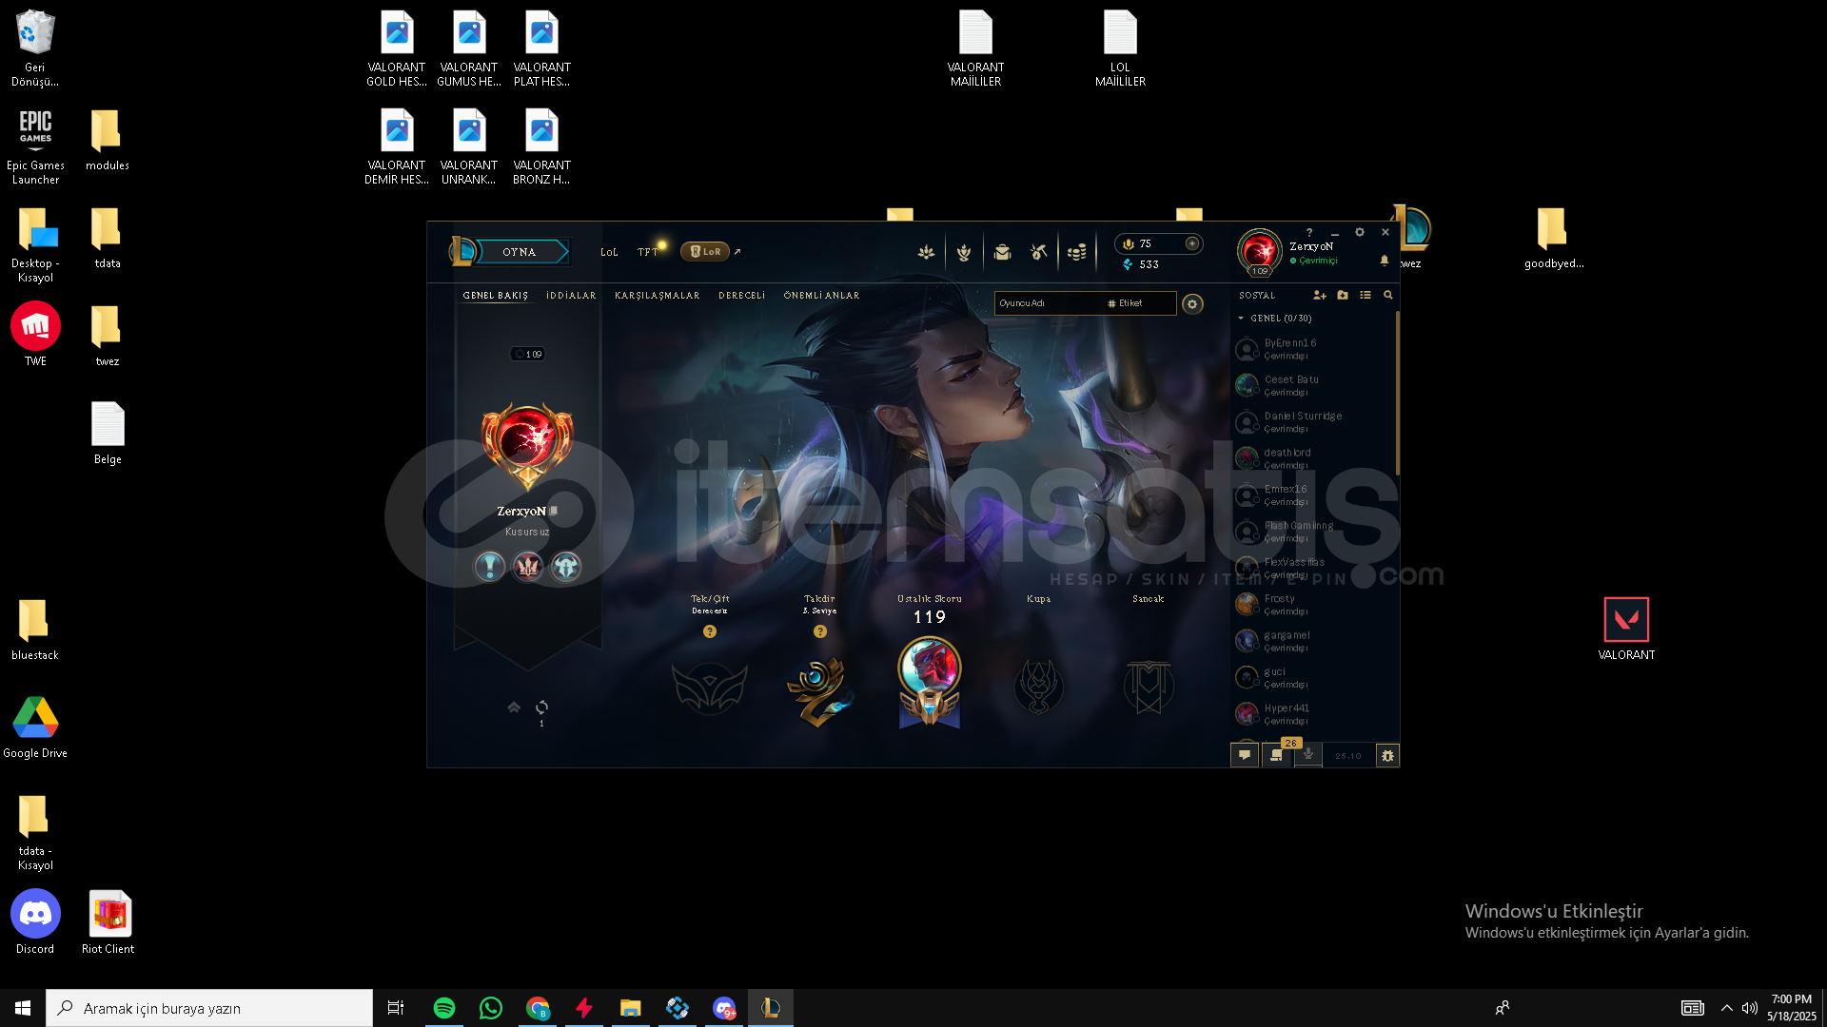Open the collection backpack icon
The width and height of the screenshot is (1827, 1027).
click(1002, 252)
